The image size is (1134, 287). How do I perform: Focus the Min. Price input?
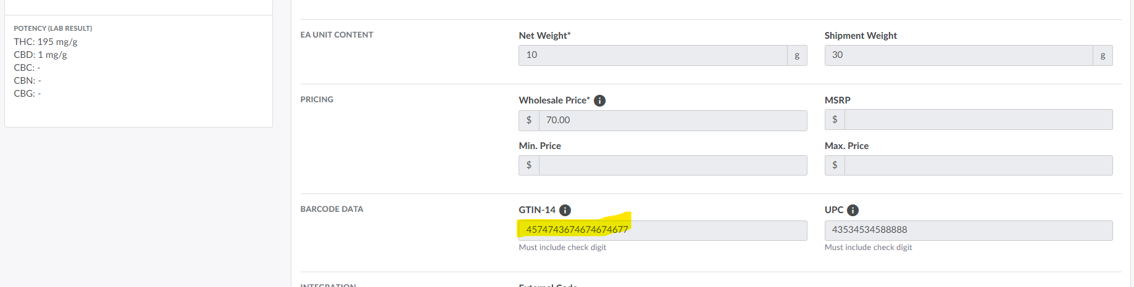tap(672, 165)
